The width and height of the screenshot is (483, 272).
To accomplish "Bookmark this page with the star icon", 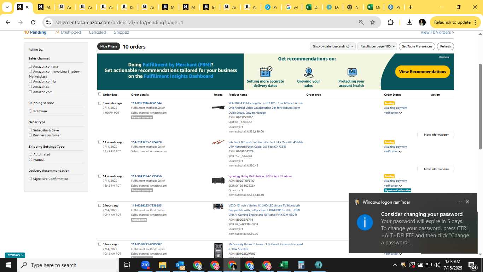I will [373, 22].
